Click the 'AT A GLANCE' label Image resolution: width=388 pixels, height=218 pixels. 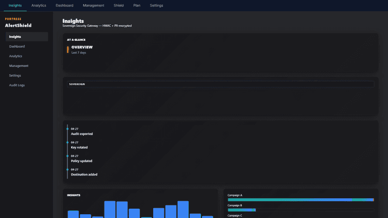(x=76, y=40)
